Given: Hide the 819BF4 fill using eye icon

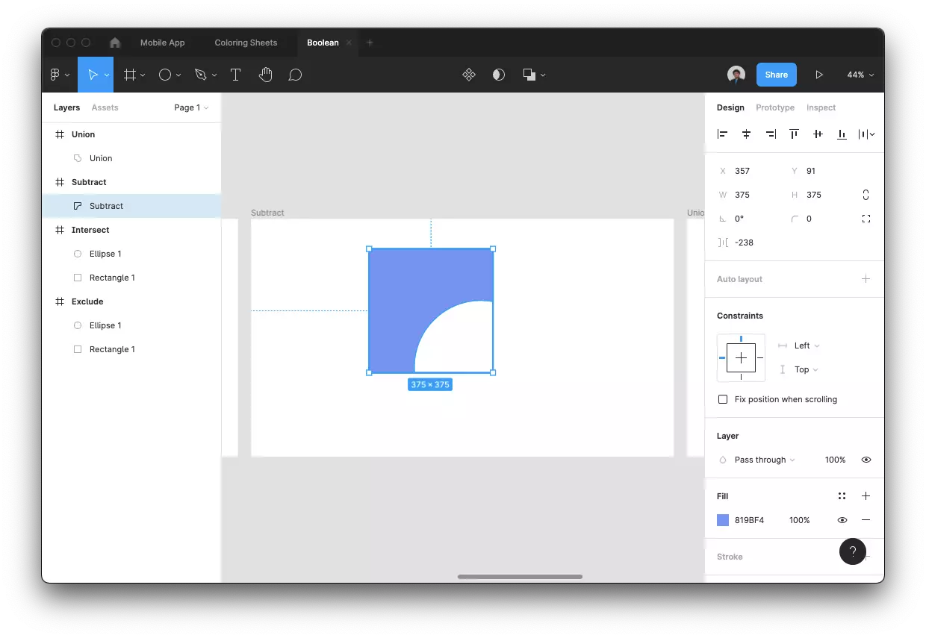Looking at the screenshot, I should pos(842,520).
